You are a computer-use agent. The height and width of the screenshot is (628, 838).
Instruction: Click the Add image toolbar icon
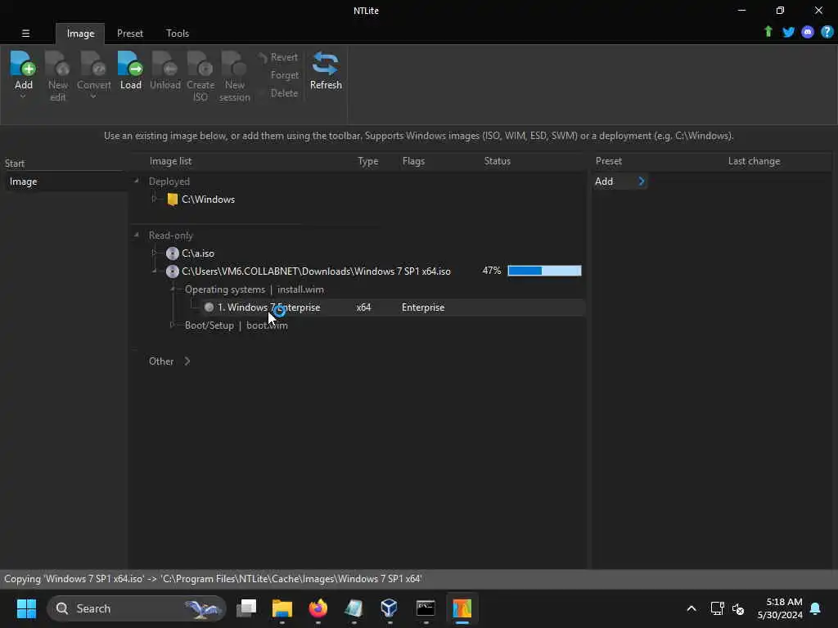pos(23,64)
